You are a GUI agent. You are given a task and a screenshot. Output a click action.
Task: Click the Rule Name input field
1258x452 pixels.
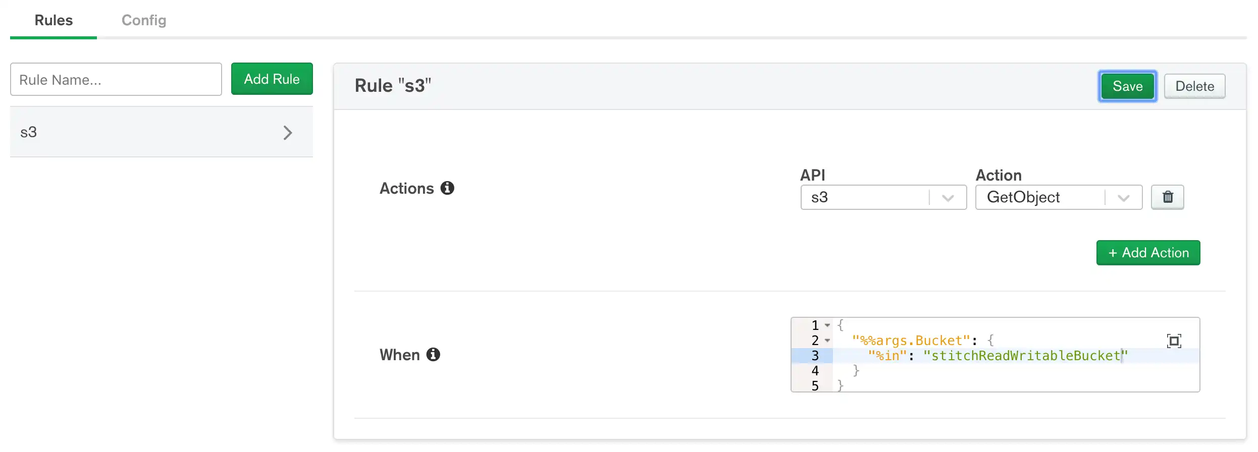[x=116, y=79]
